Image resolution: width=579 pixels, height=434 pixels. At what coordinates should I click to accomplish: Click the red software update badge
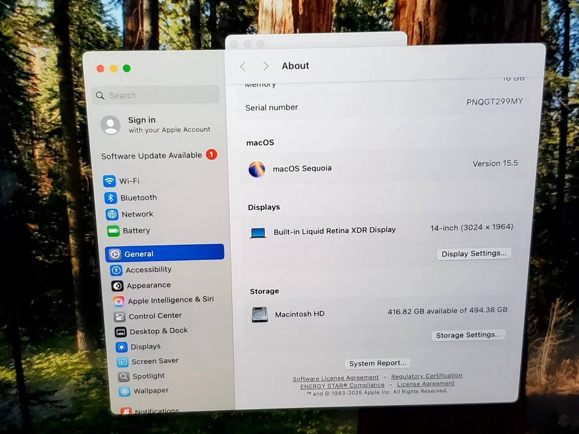pyautogui.click(x=212, y=154)
